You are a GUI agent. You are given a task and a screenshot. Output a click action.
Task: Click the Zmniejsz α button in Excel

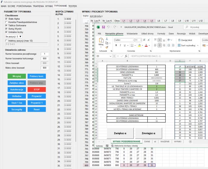tap(149, 133)
